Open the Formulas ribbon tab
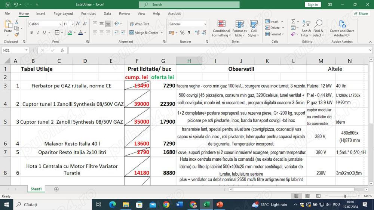The width and height of the screenshot is (374, 210). tap(88, 13)
